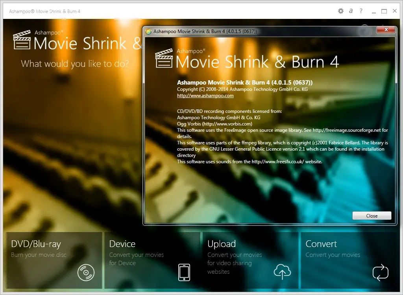Click the bold version text 'Ashampoo Movie Shrink & Burn 4 (4.0.1.5 (0637))'
Viewport: 403px width, 295px height.
[245, 83]
